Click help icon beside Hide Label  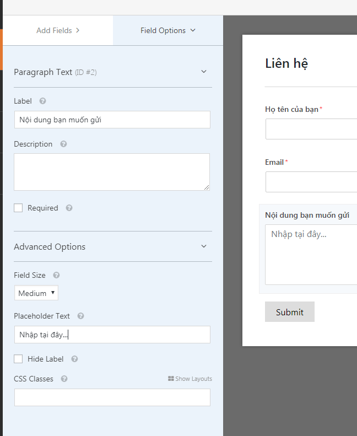click(x=74, y=359)
